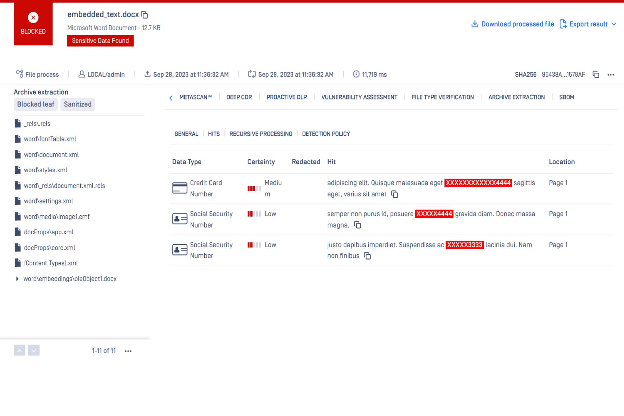The height and width of the screenshot is (416, 624).
Task: Go to next page of the file list
Action: [34, 351]
